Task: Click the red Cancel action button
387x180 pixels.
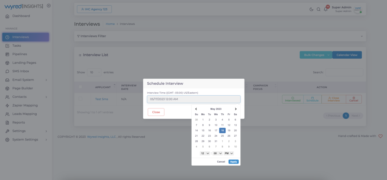Action: pos(354,99)
